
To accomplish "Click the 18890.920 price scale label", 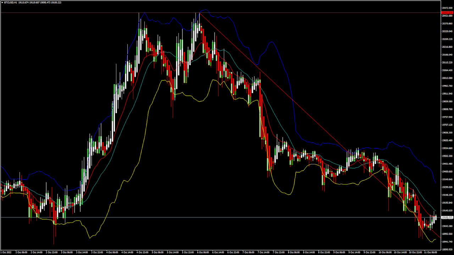I will coord(447,250).
